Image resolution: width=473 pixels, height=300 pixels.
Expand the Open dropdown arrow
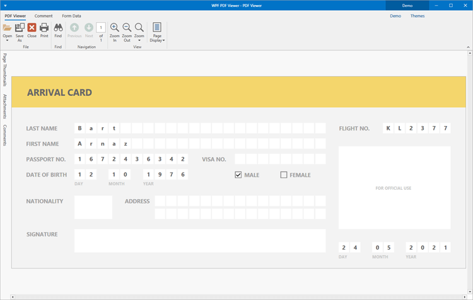7,40
